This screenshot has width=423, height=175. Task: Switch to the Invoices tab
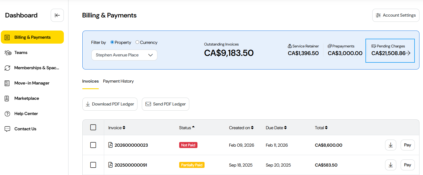(91, 81)
